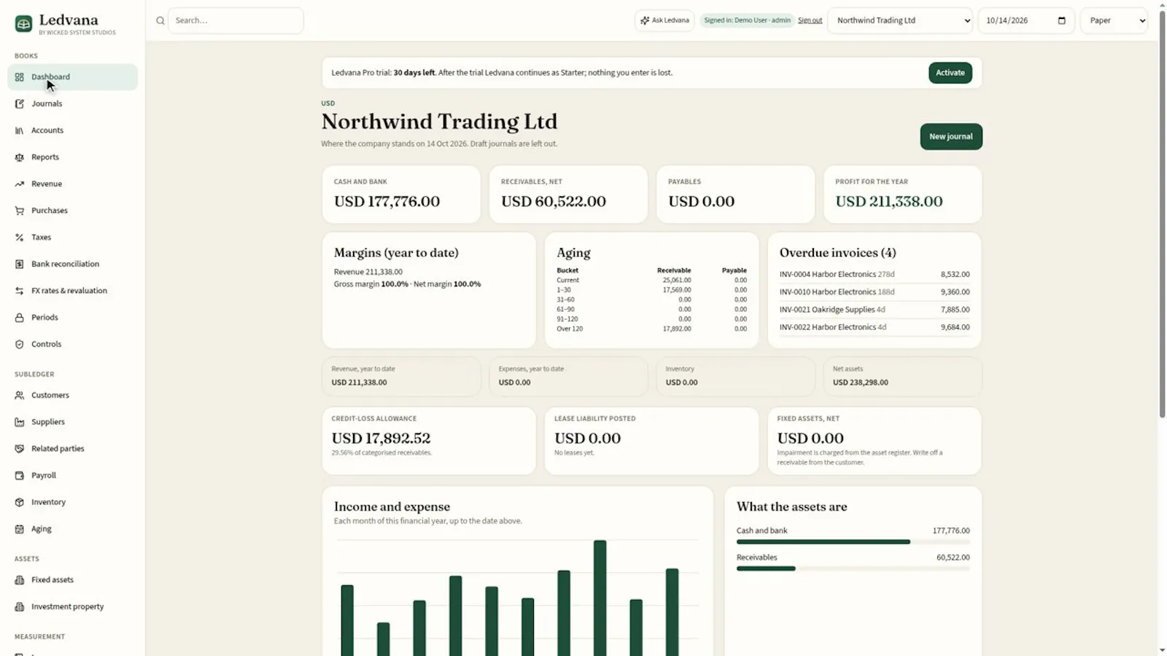Open Reports via its scales icon
1167x656 pixels.
coord(20,157)
